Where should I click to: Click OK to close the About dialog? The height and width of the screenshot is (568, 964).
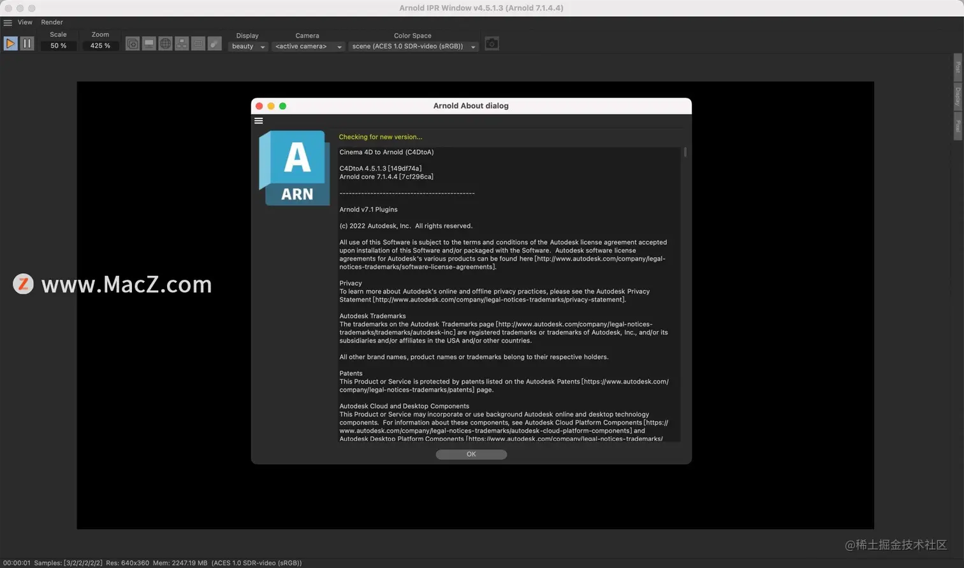click(471, 454)
